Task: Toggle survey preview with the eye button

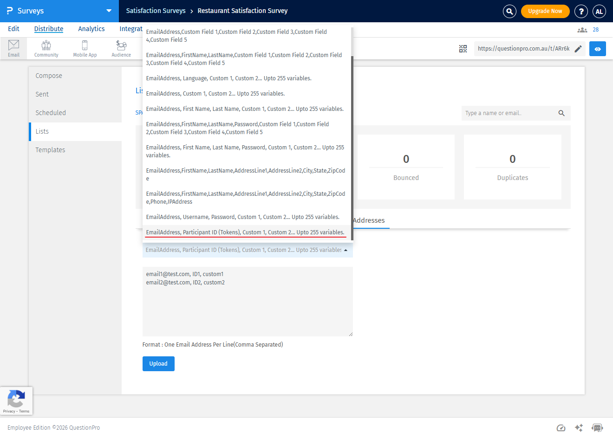Action: tap(598, 48)
